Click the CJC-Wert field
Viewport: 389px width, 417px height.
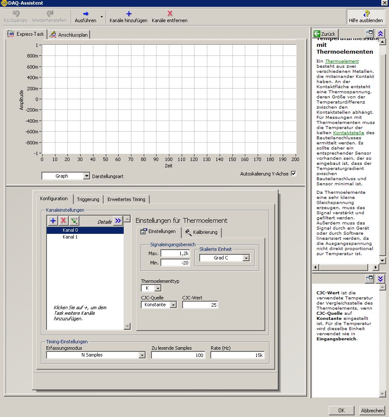(200, 305)
